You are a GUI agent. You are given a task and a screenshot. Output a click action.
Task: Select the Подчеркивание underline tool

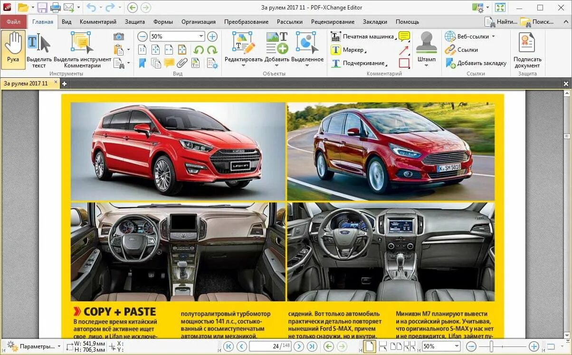point(358,63)
